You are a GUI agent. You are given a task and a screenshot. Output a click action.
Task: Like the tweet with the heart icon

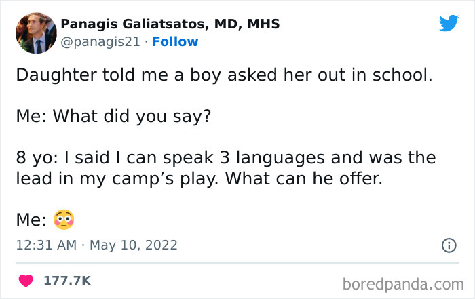point(26,280)
